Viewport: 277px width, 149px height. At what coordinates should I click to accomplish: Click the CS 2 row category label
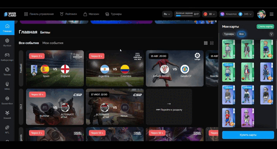click(x=21, y=107)
